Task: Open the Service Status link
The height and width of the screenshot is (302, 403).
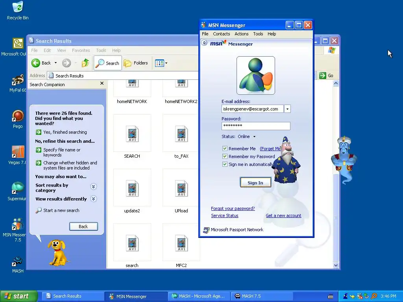Action: click(x=225, y=215)
